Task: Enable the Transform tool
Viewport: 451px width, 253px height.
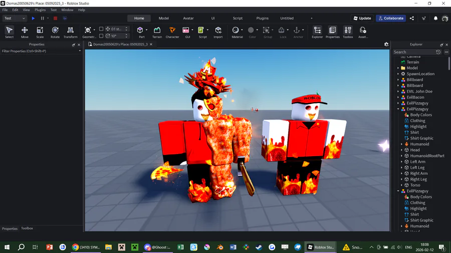Action: coord(70,32)
